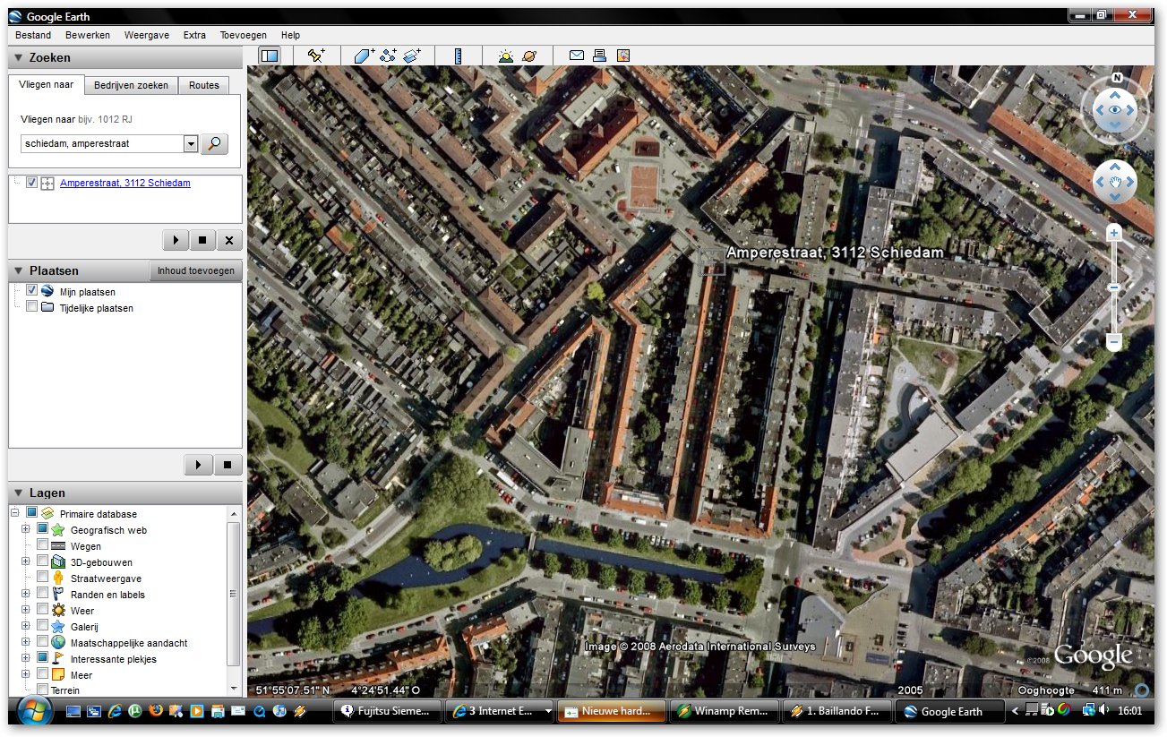Enable the Wegen layer checkbox

tap(42, 545)
